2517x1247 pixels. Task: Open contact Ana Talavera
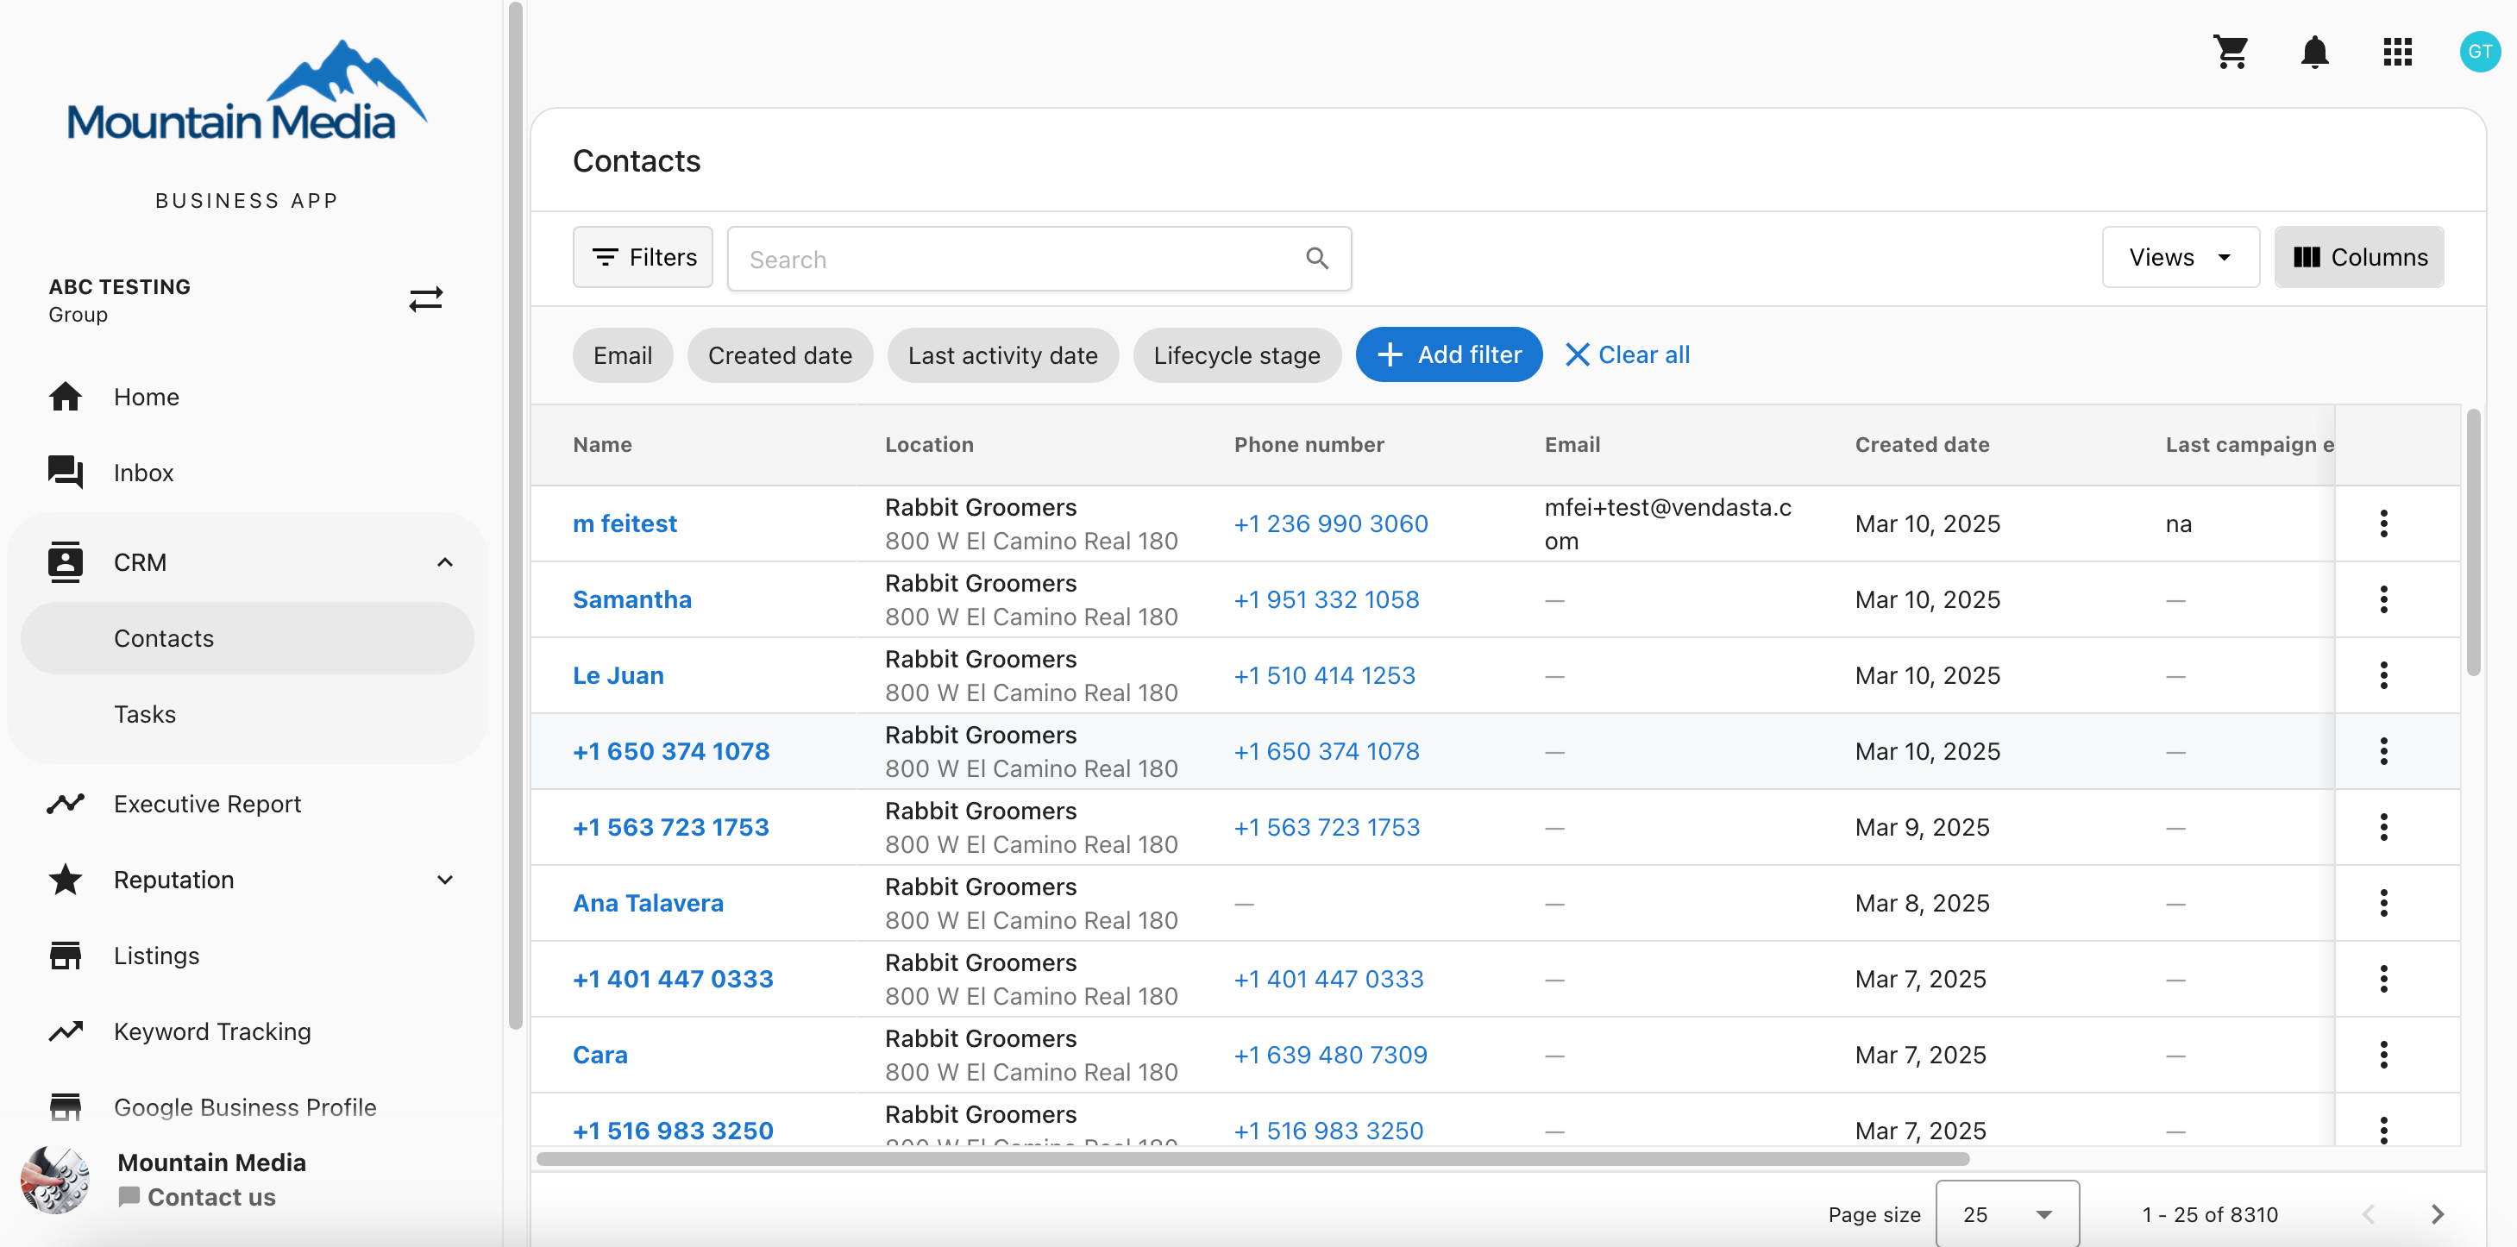click(648, 903)
